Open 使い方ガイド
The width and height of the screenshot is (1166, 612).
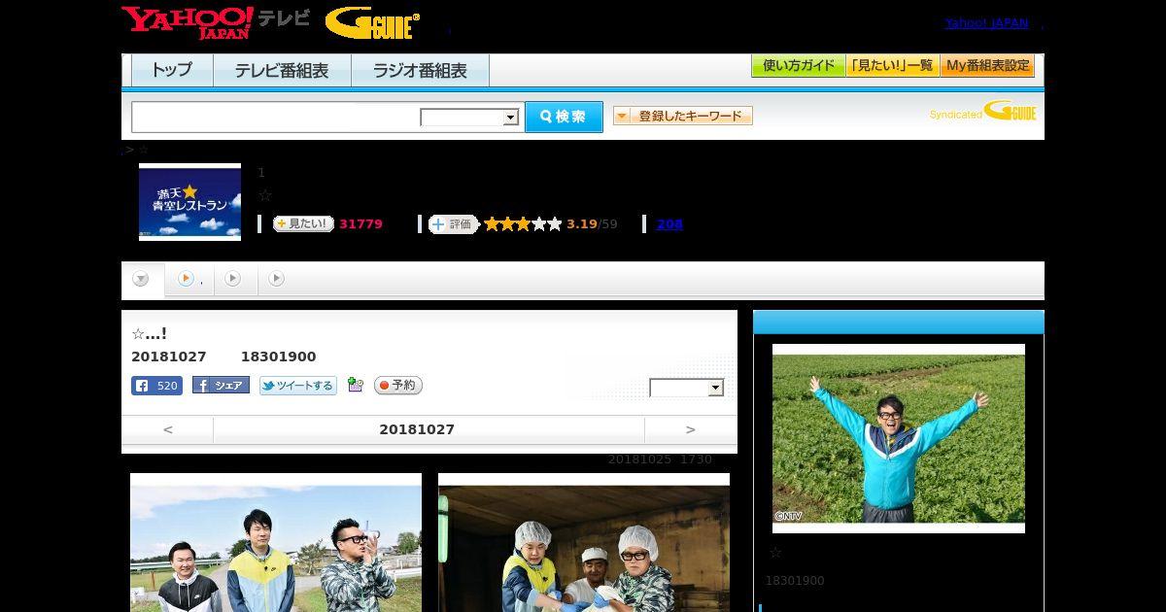(799, 66)
